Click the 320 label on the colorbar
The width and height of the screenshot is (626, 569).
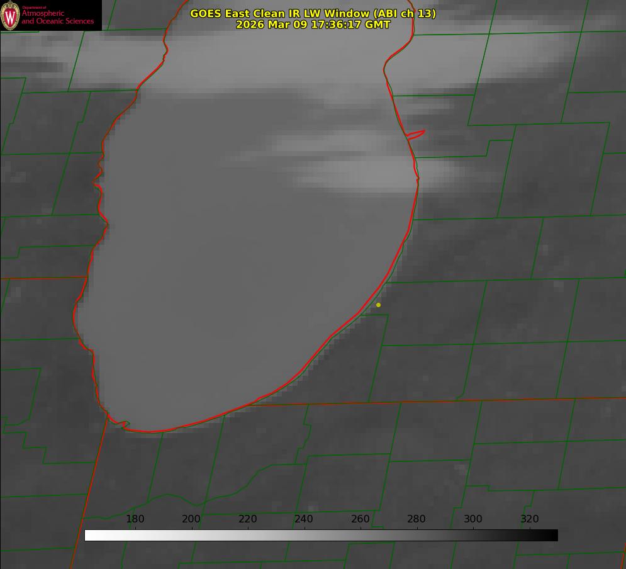[x=530, y=519]
